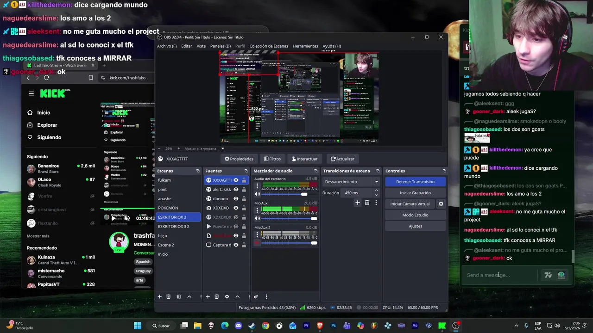
Task: Add a scene transition with plus icon
Action: coord(357,203)
